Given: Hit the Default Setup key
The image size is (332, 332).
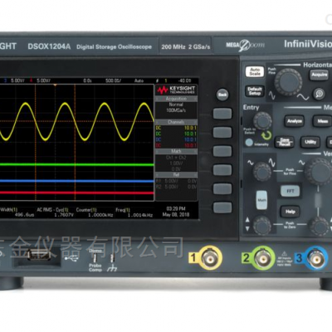Looking at the screenshot, I should click(254, 91).
